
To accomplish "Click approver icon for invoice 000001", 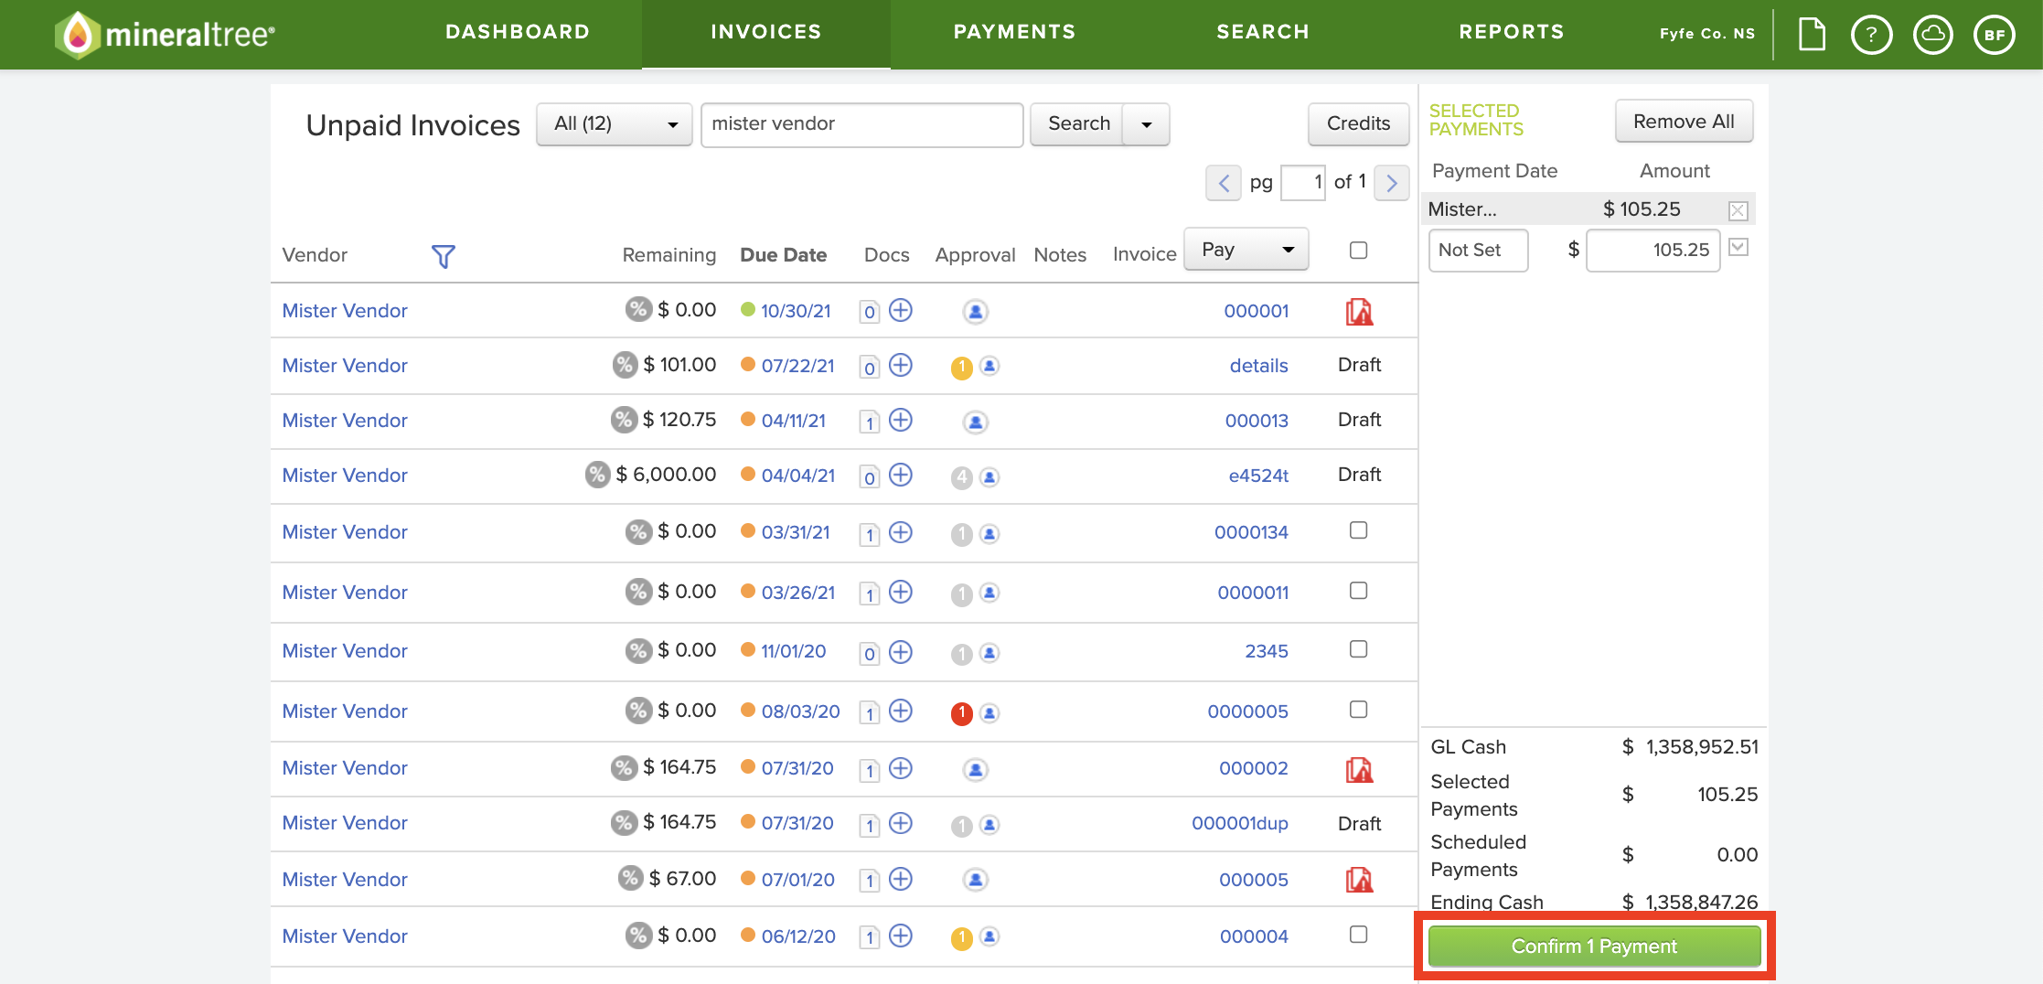I will (976, 312).
